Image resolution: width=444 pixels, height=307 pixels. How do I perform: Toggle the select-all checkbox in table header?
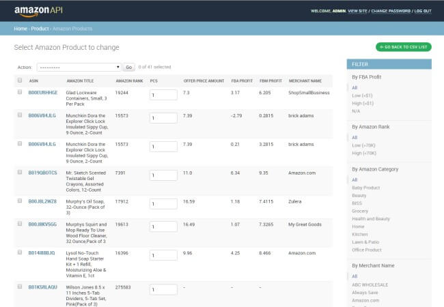(20, 81)
